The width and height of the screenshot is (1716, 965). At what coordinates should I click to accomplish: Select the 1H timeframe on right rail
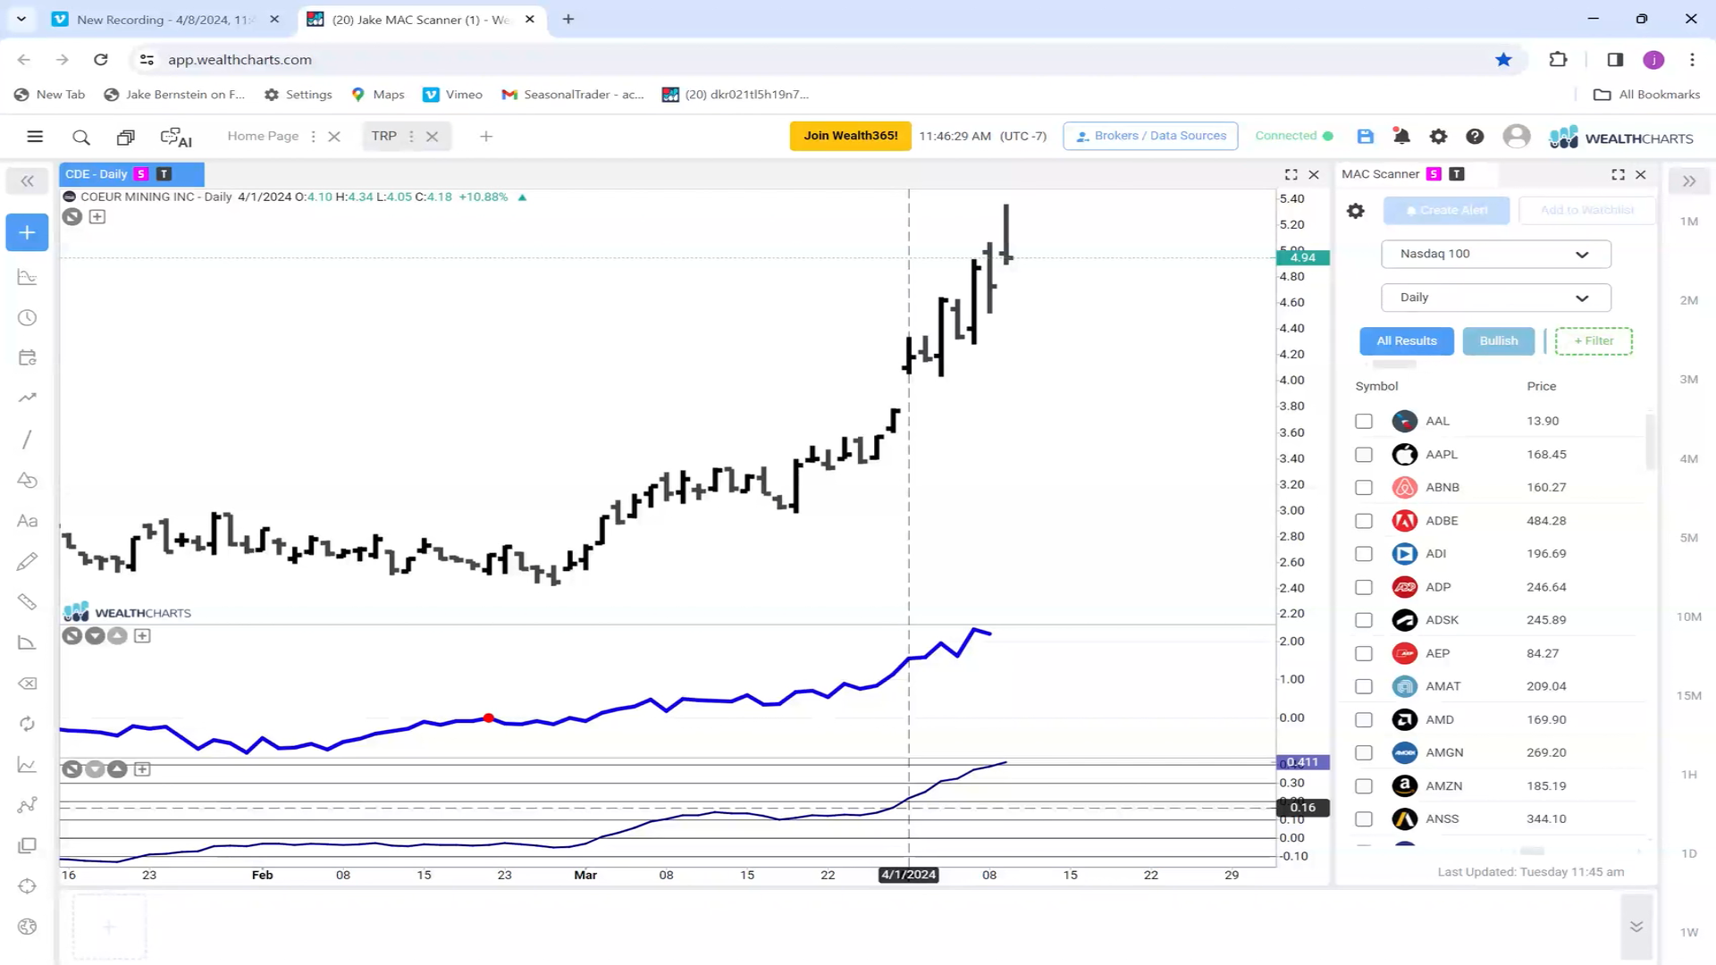click(1688, 775)
